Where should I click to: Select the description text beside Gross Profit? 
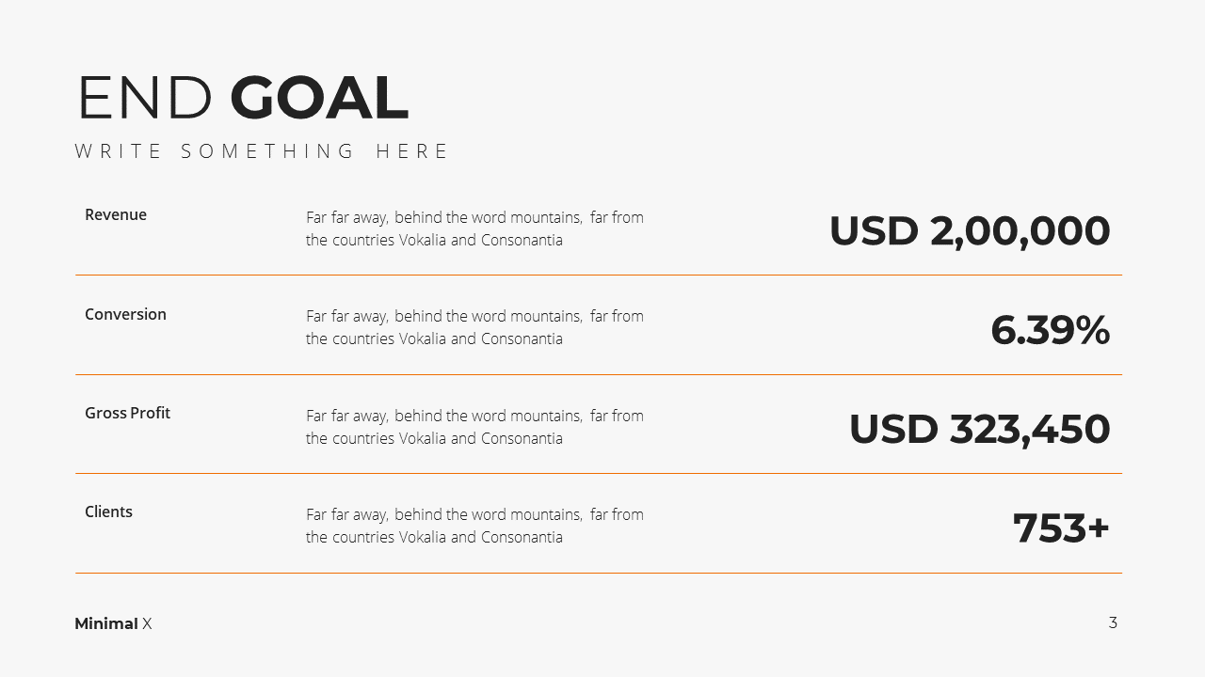[x=474, y=427]
